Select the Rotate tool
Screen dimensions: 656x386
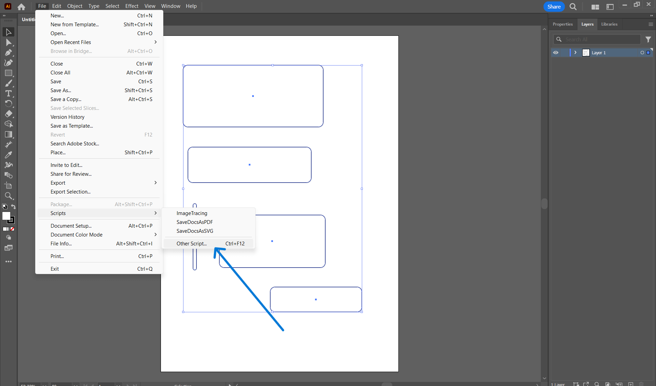coord(9,104)
